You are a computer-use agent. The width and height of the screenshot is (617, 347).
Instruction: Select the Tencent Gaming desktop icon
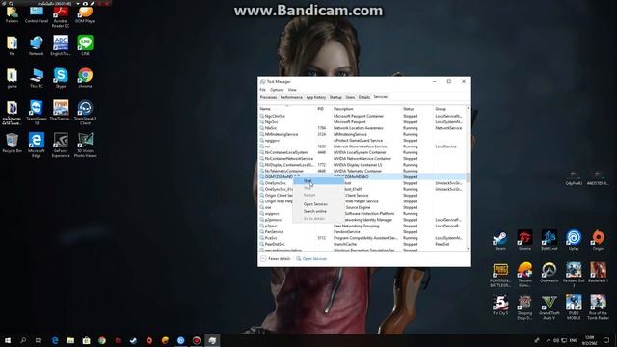click(x=524, y=275)
